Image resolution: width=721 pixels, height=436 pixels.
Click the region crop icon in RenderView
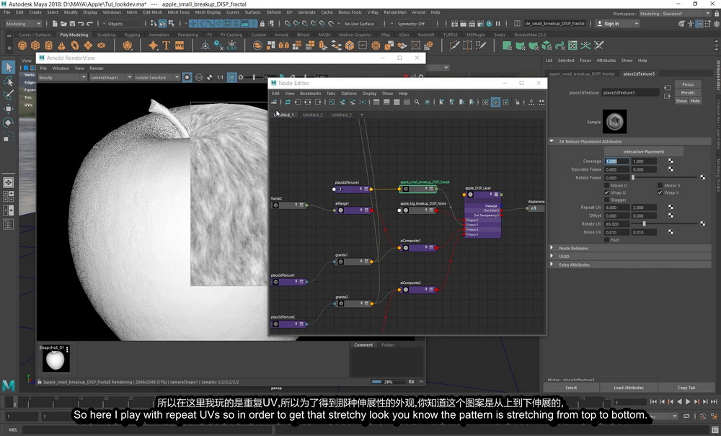coord(231,77)
